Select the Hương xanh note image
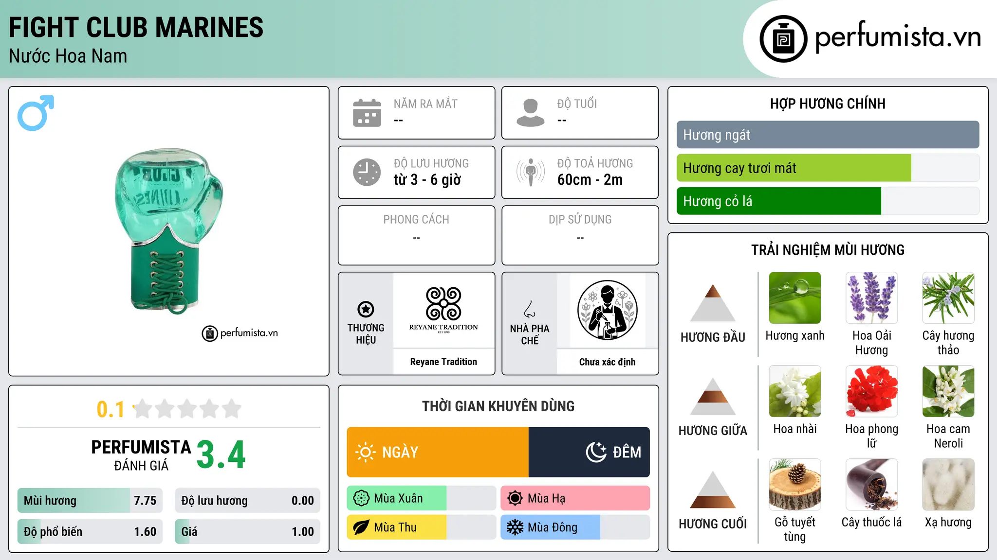This screenshot has width=997, height=560. pyautogui.click(x=795, y=298)
